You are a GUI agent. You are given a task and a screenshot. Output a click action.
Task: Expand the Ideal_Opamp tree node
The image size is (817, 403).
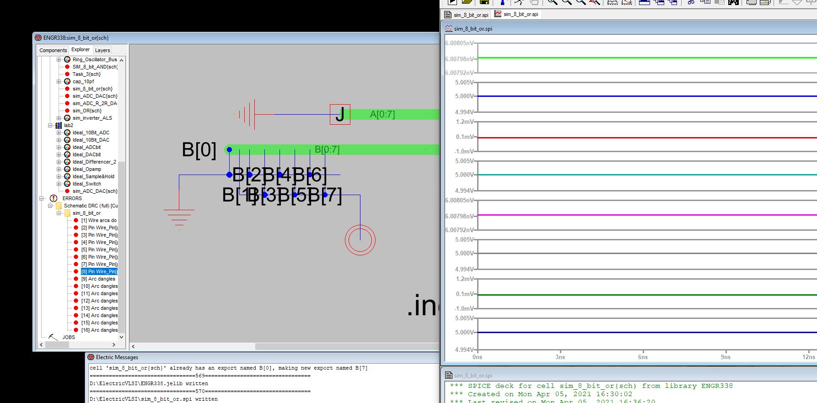pos(59,169)
